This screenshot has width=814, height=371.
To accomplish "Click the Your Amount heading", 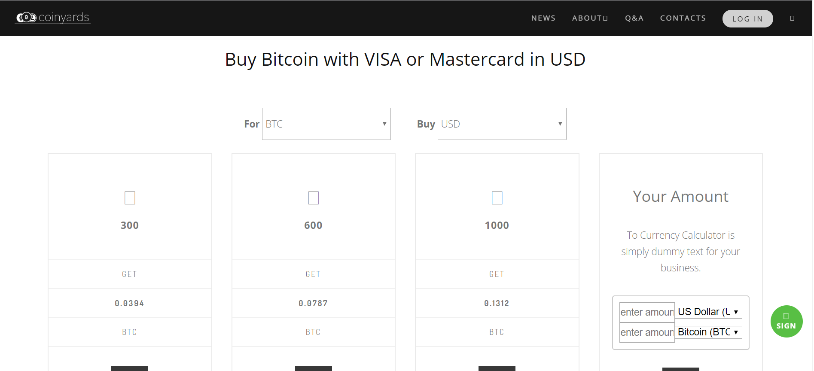I will coord(680,197).
